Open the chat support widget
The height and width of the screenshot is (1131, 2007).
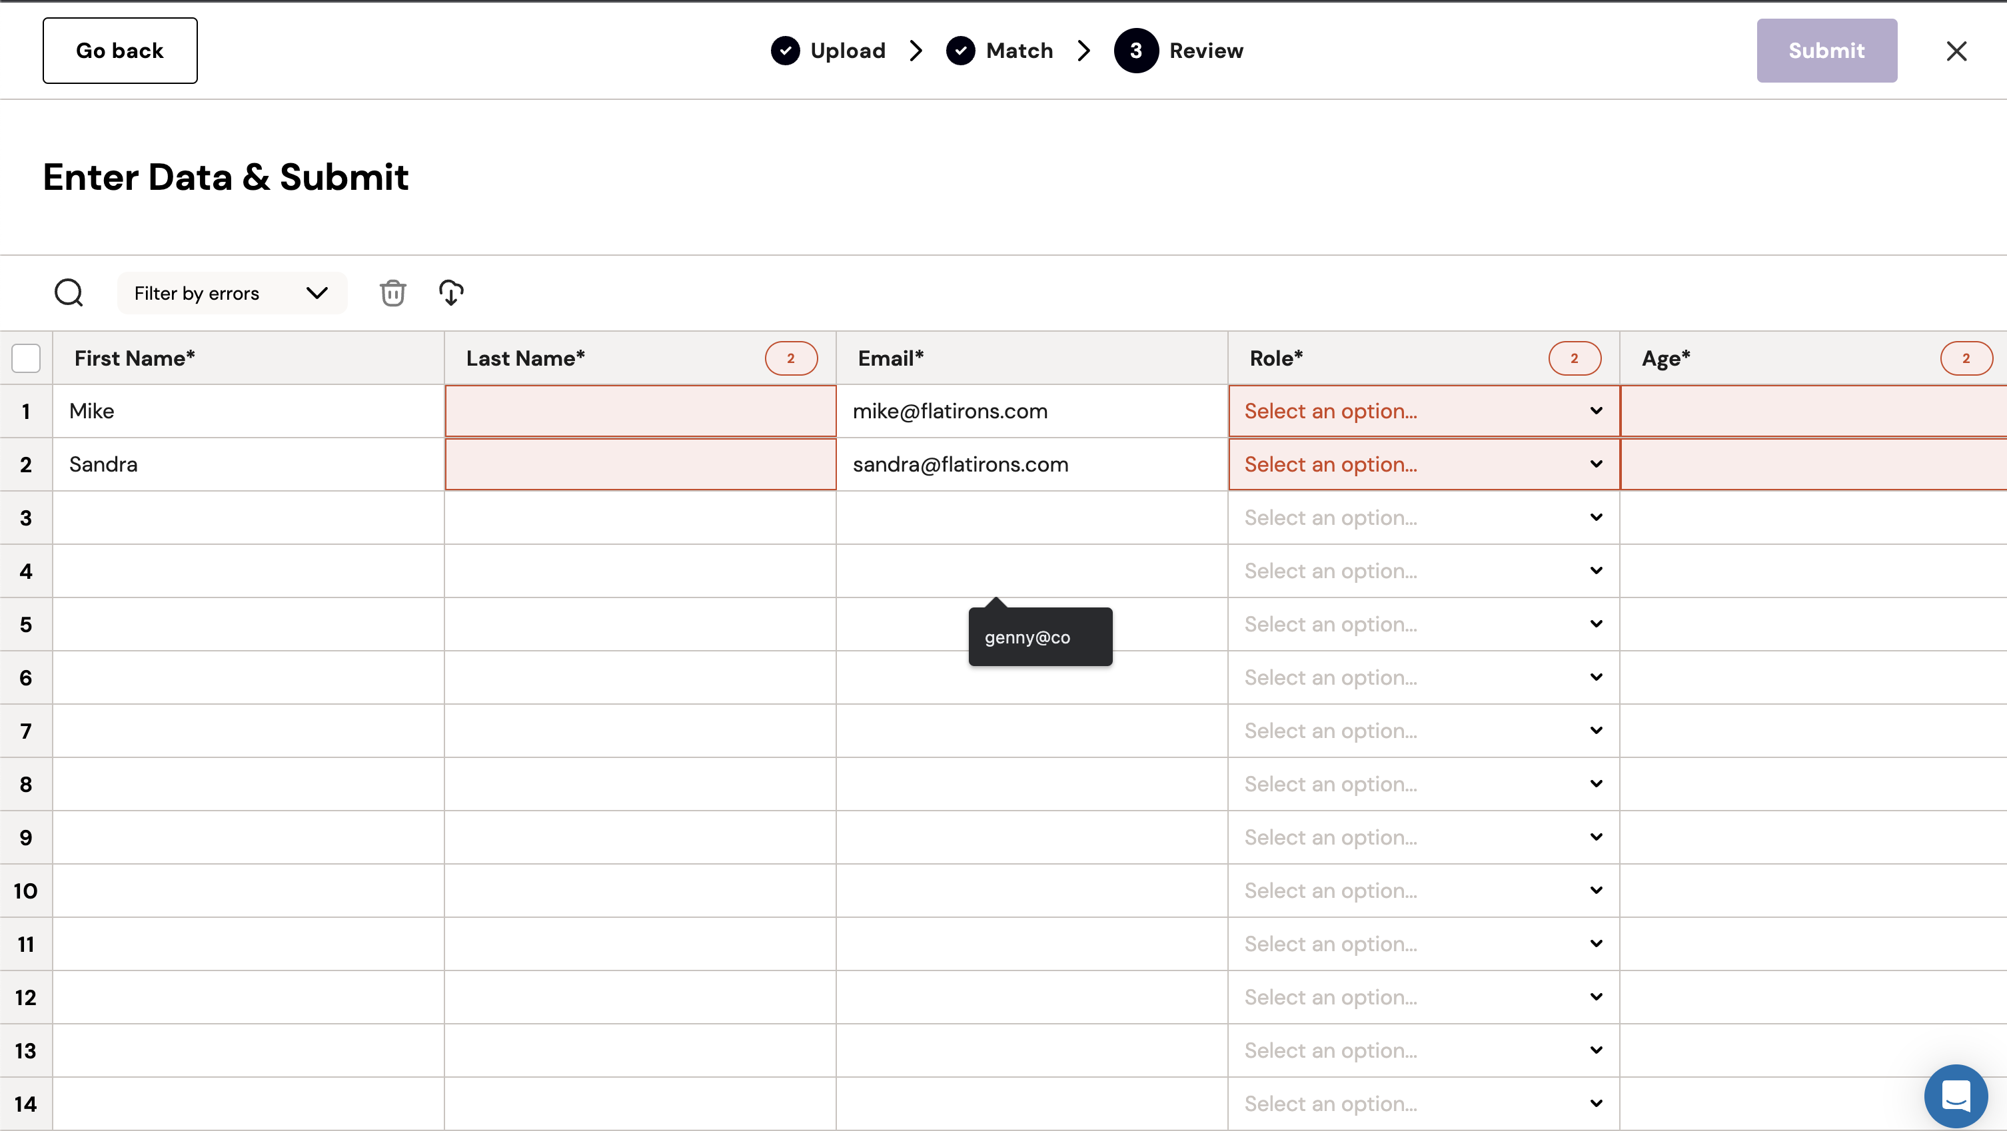1956,1096
